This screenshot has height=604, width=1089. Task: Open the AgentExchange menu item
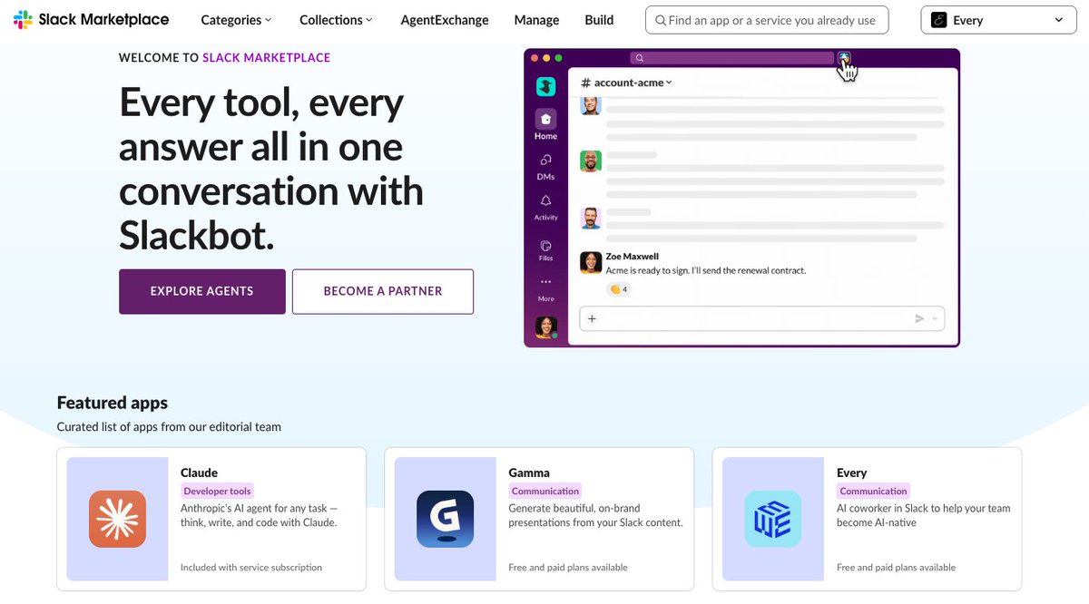click(445, 20)
